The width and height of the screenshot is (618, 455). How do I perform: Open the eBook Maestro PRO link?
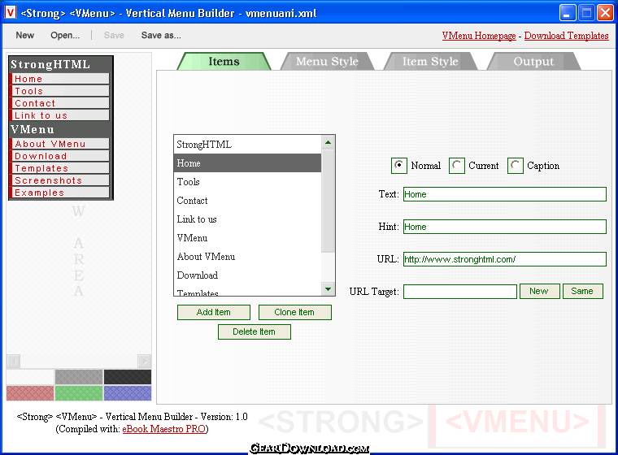coord(164,429)
